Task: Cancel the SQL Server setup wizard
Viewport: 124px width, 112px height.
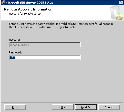Action: point(109,107)
